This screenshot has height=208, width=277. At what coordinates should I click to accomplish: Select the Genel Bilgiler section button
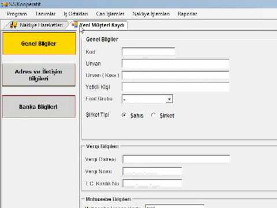click(39, 43)
